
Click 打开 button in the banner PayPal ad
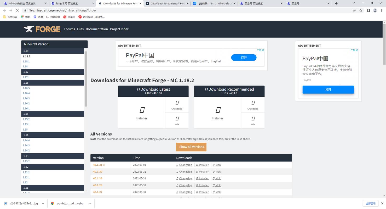(244, 57)
